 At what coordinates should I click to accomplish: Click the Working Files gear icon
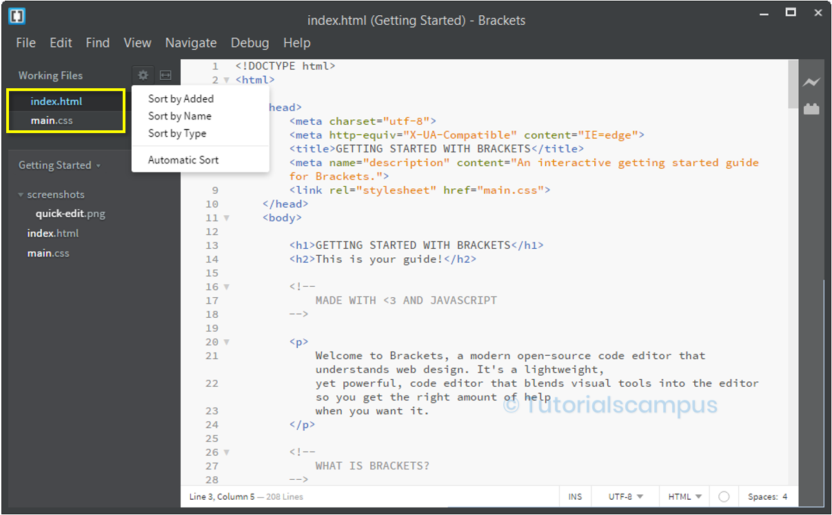[x=143, y=75]
